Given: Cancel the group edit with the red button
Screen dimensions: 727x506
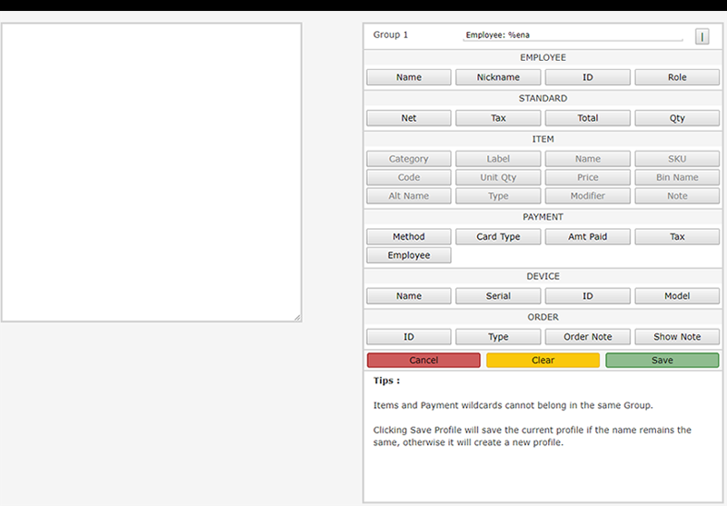Looking at the screenshot, I should pyautogui.click(x=423, y=360).
